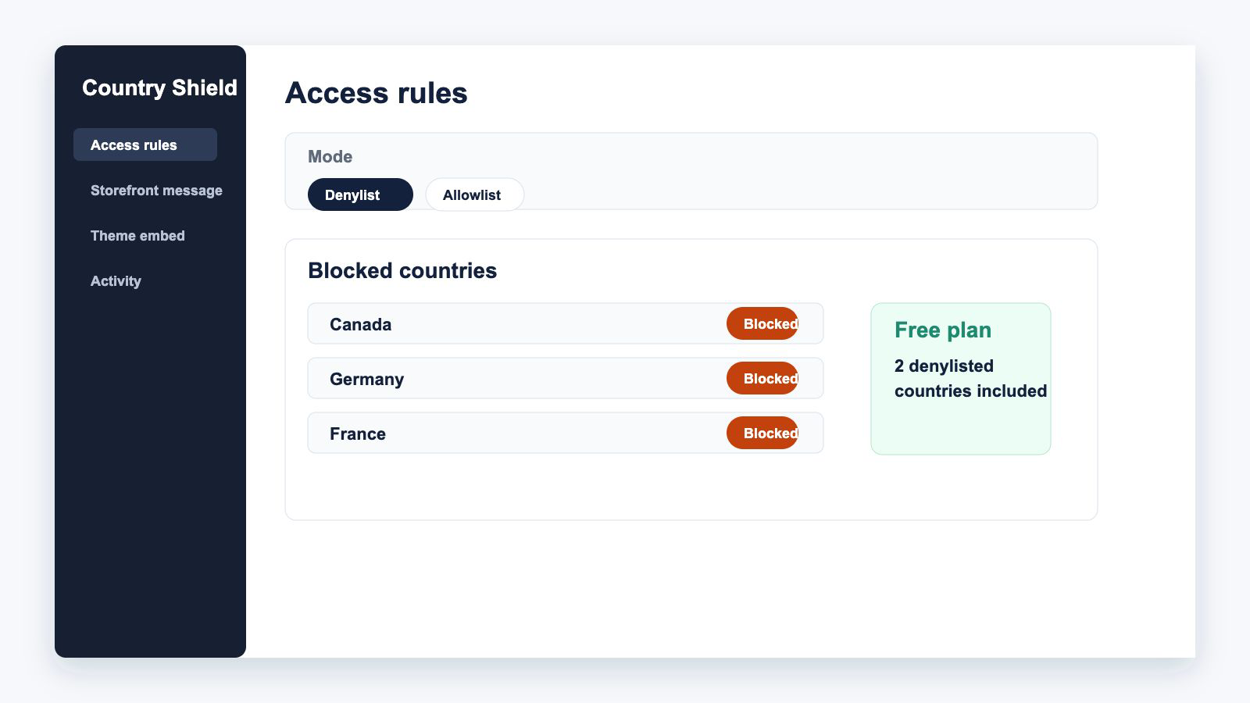Open the Theme embed section

(x=137, y=235)
